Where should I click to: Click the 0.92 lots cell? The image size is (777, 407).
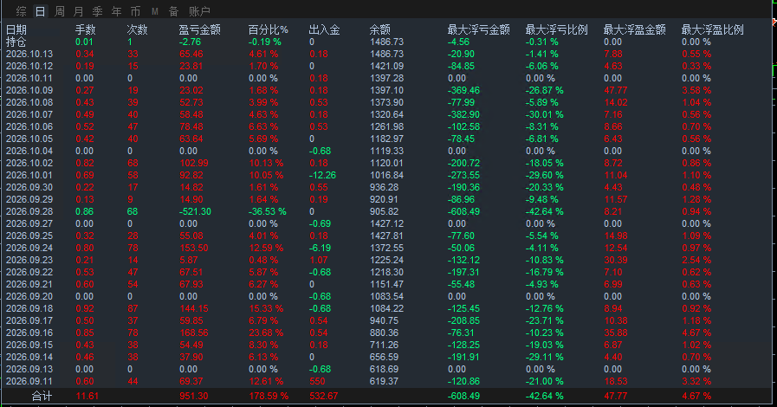point(85,308)
